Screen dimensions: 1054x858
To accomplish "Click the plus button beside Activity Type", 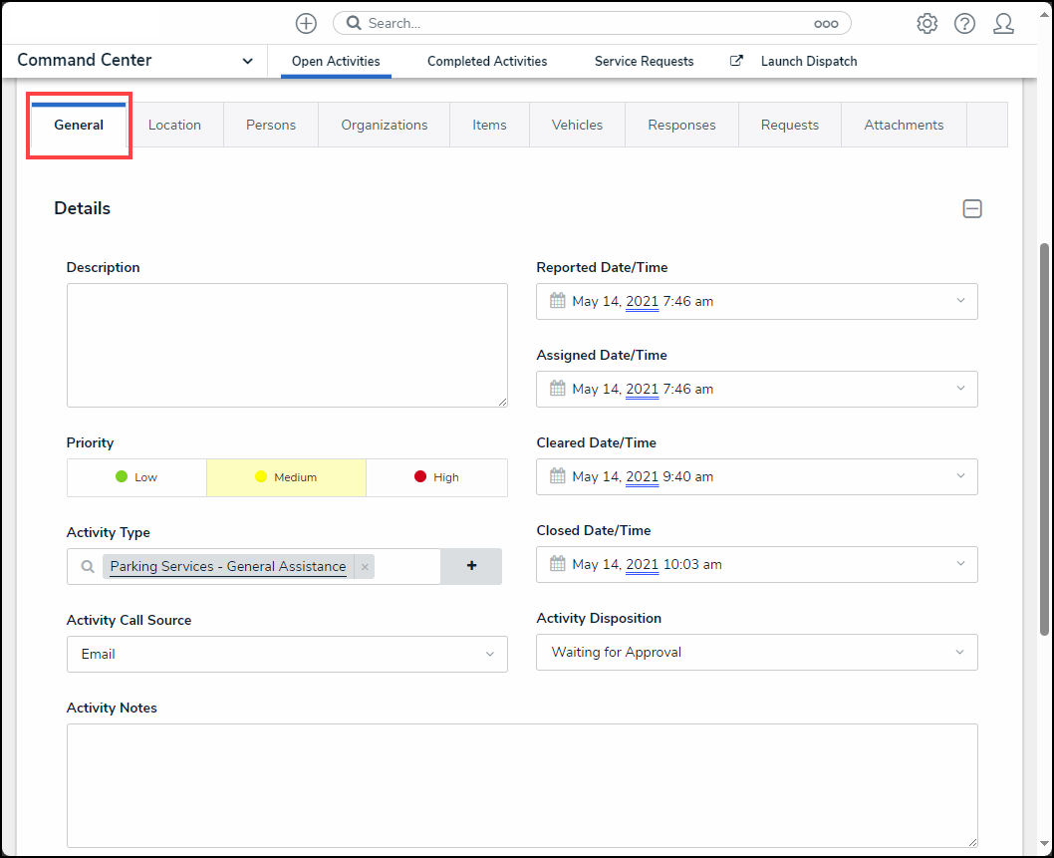I will (x=471, y=566).
